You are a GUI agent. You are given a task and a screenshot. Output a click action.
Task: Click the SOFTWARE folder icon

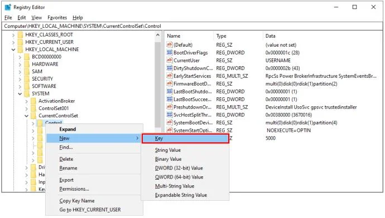pos(27,86)
